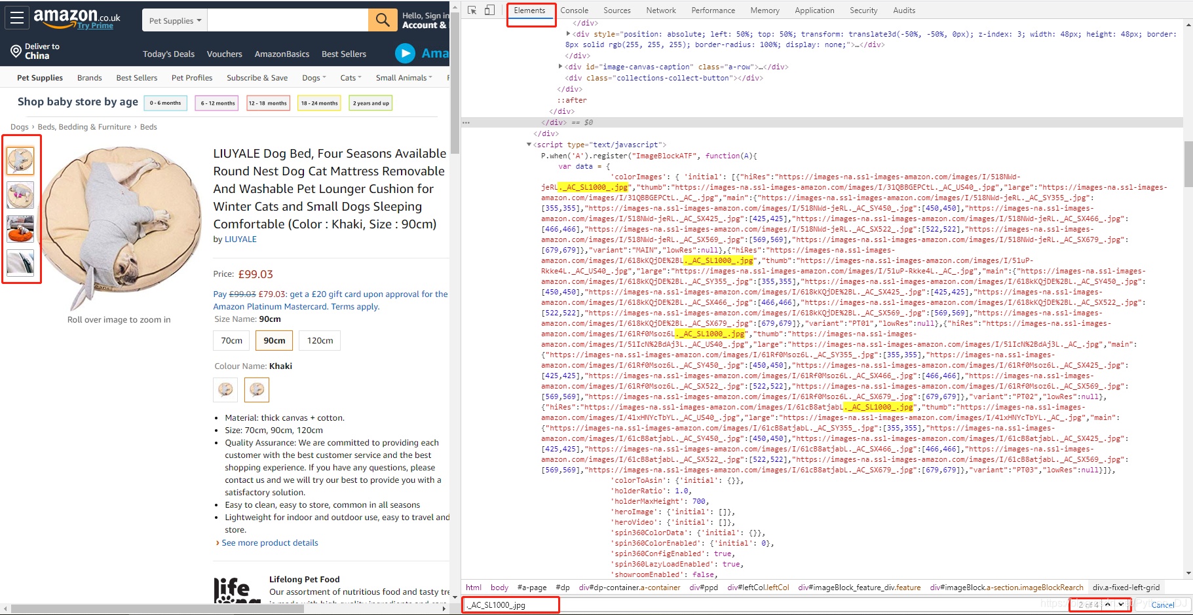Click the Amazon.co.uk logo
Image resolution: width=1193 pixels, height=615 pixels.
point(77,16)
